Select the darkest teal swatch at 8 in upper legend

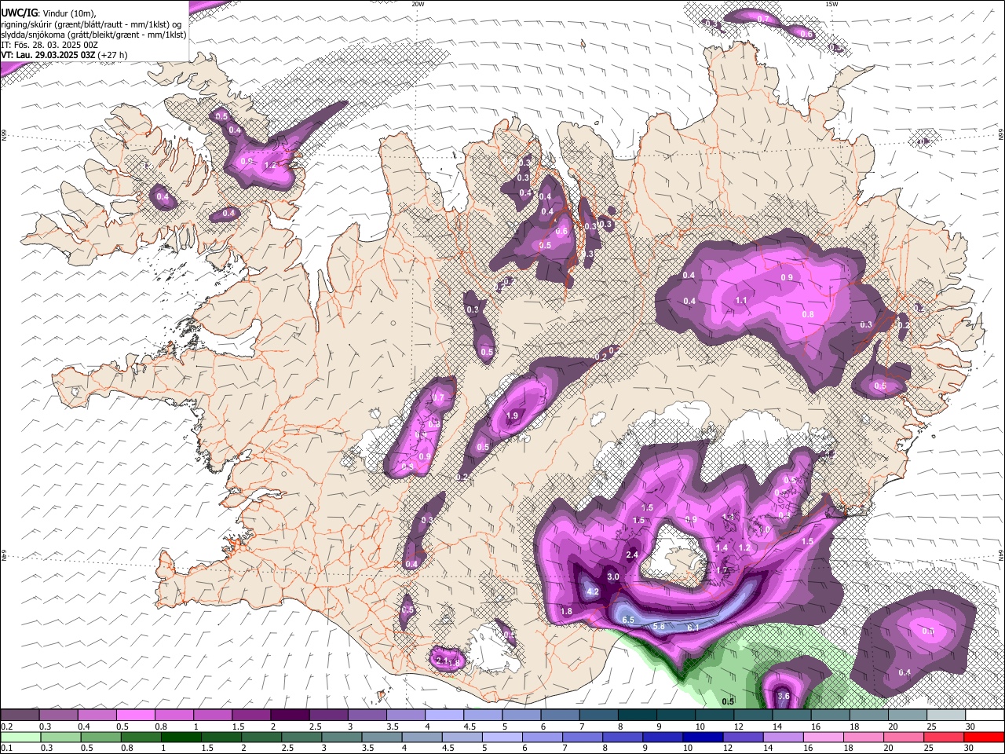coord(637,716)
